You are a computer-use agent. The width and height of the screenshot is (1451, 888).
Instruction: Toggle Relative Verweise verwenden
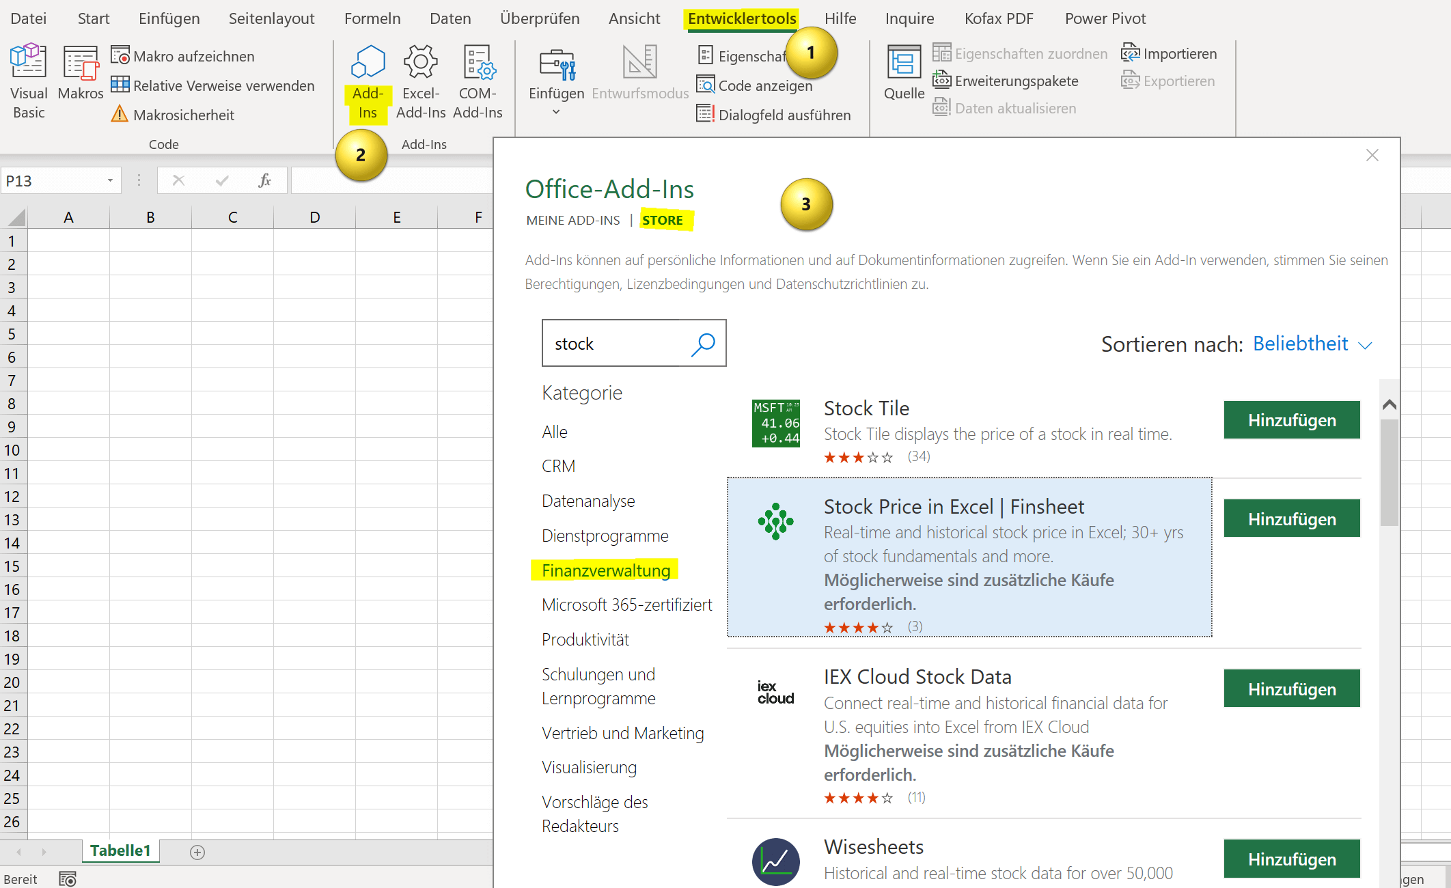[x=212, y=85]
